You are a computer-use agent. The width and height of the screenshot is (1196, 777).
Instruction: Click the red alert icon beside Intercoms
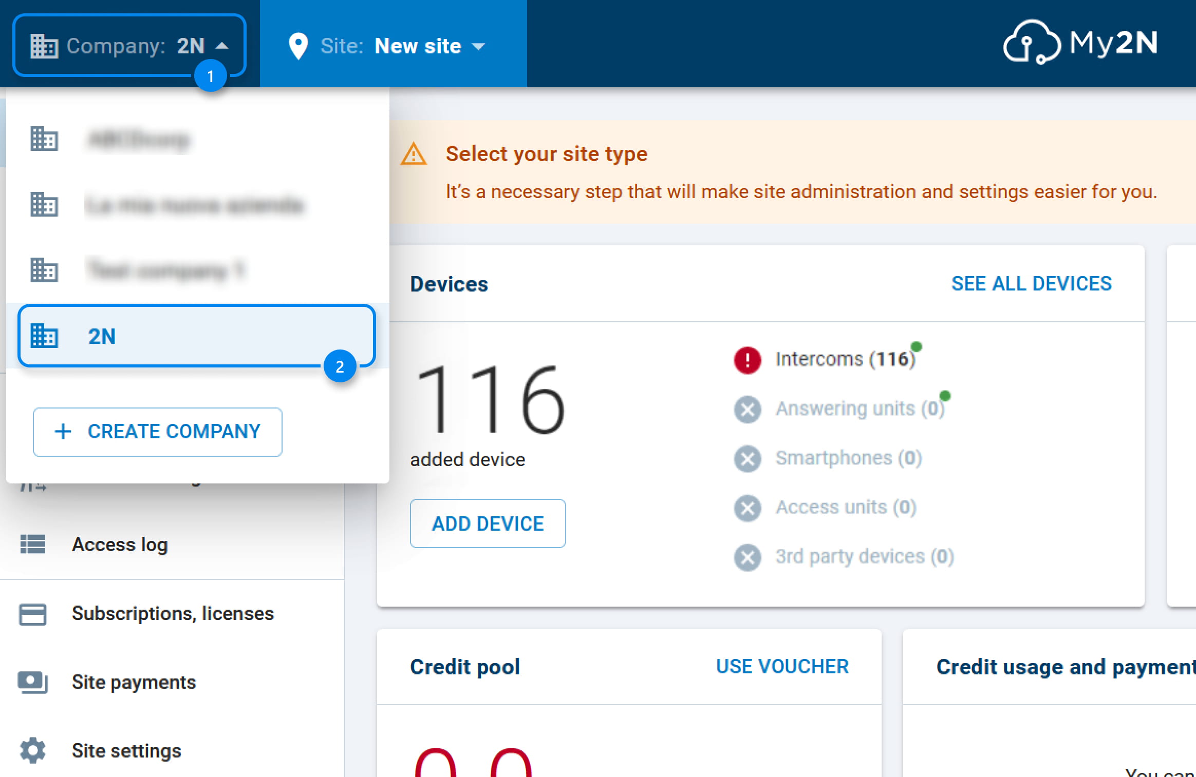tap(747, 359)
